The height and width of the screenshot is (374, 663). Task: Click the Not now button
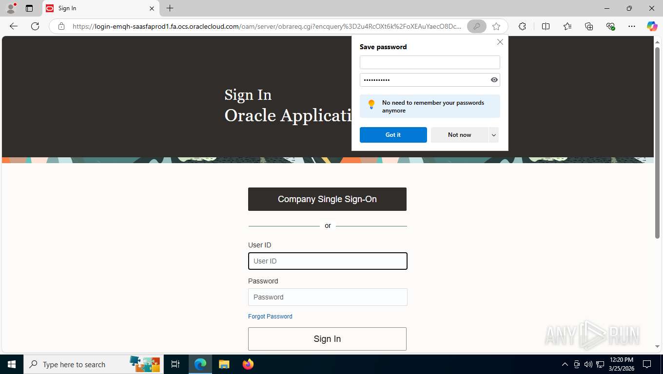459,135
